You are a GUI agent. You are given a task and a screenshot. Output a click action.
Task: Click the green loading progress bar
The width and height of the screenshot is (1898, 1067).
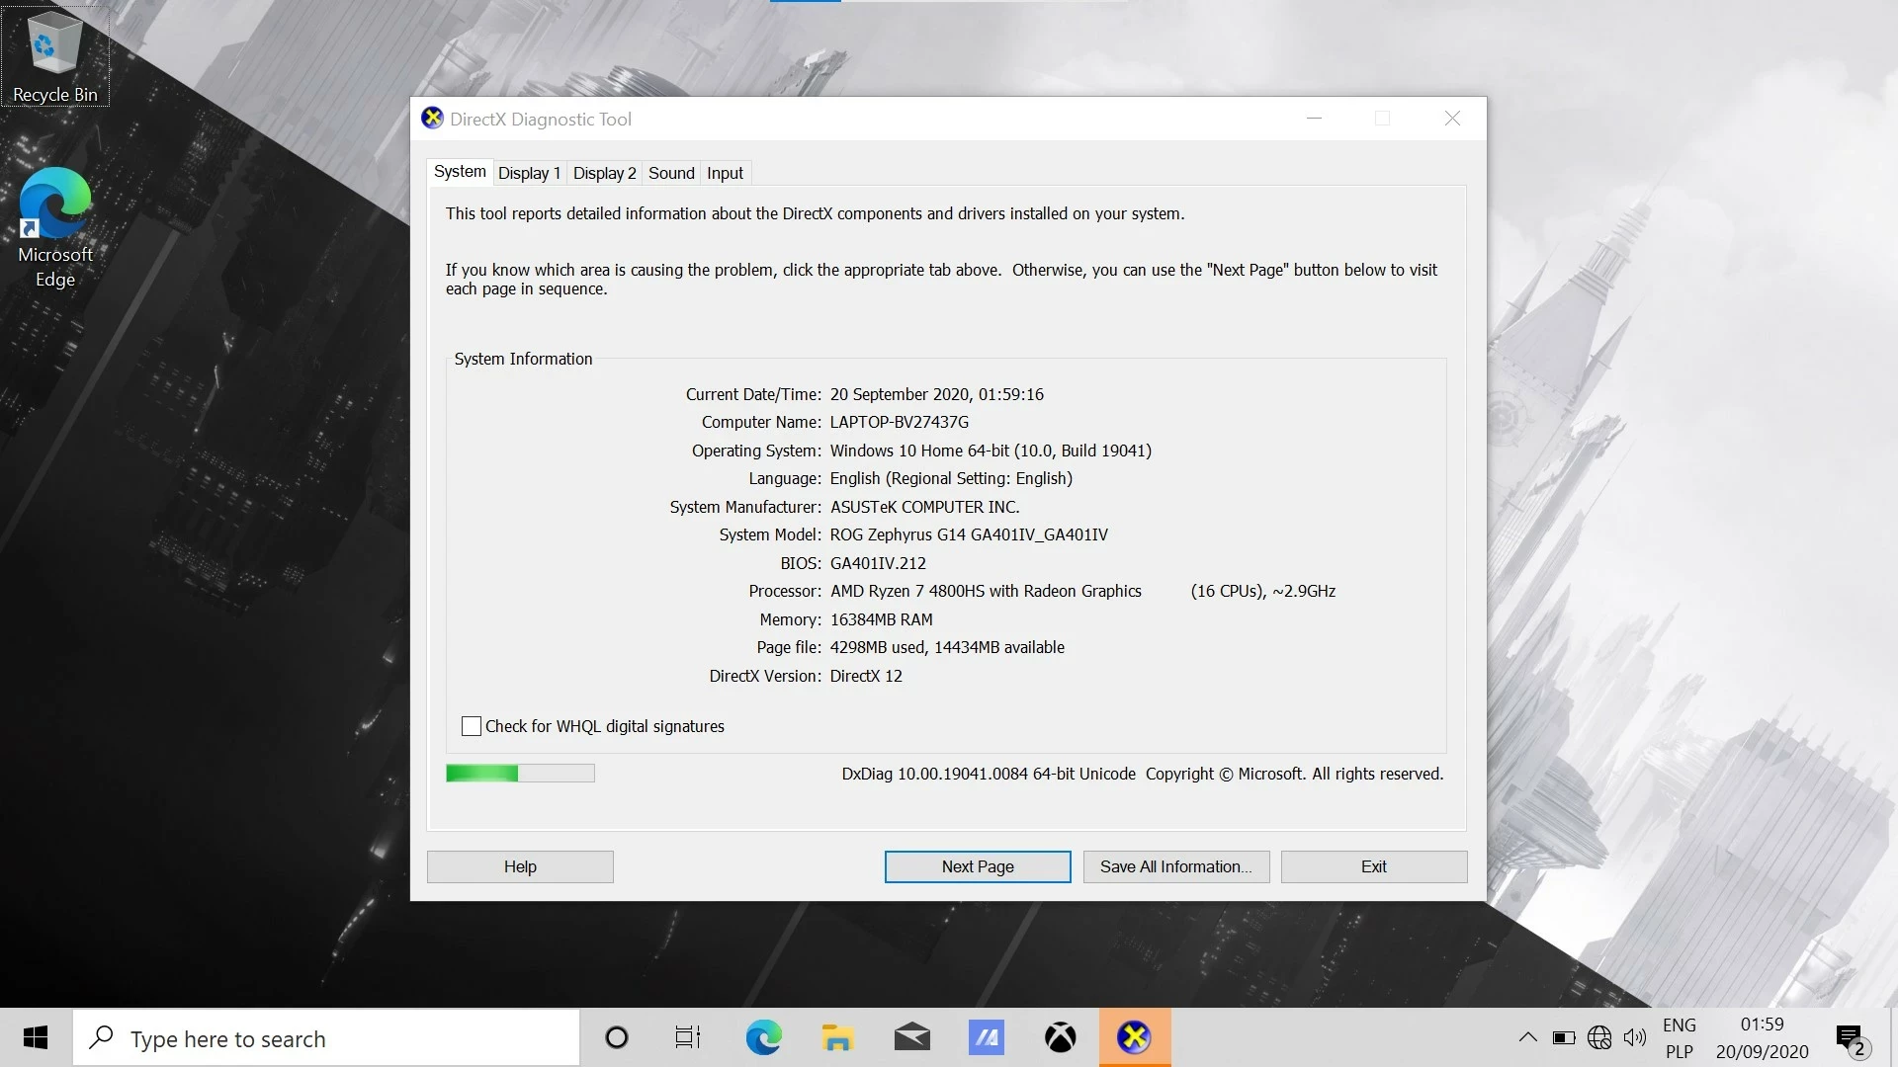[x=520, y=774]
